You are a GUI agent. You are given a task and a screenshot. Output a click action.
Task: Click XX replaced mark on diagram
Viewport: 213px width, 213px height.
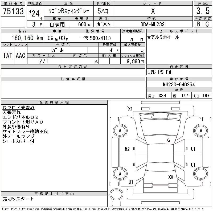pyautogui.click(x=171, y=177)
